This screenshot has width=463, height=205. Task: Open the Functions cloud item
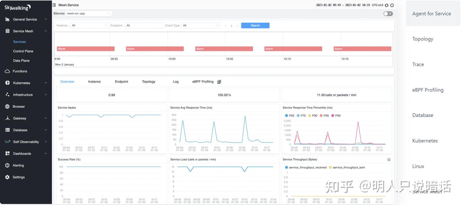click(20, 71)
